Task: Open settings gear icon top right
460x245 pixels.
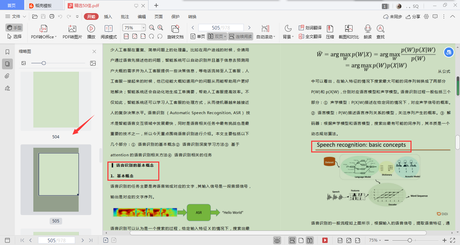Action: [x=426, y=16]
